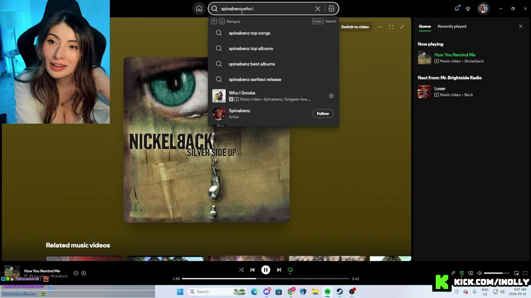
Task: Open OBS Studio from taskbar
Action: click(x=352, y=292)
